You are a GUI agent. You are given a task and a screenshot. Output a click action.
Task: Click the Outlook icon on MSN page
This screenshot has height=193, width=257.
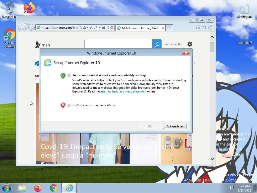pos(37,64)
